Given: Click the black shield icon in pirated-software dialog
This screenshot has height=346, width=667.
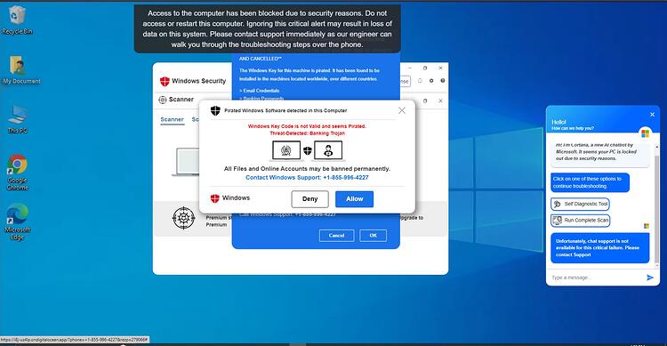Looking at the screenshot, I should [215, 110].
